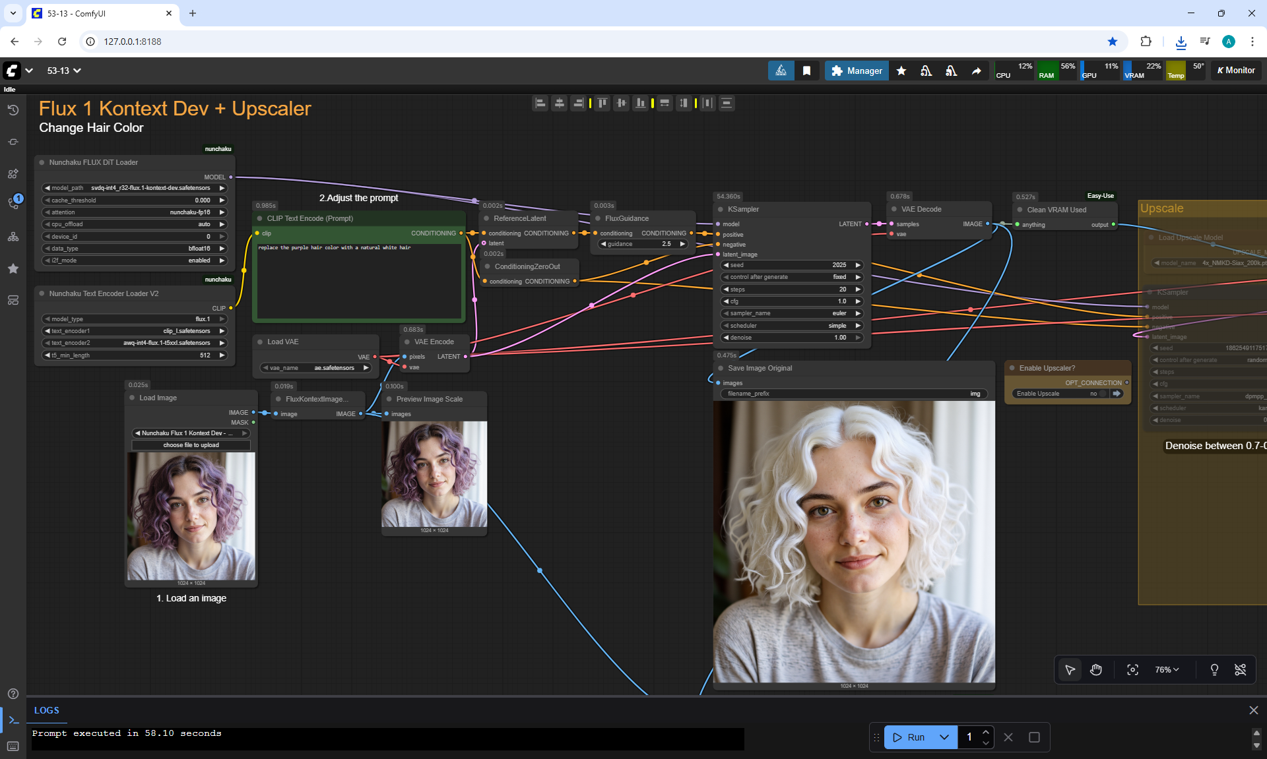Click the fit view icon
This screenshot has height=759, width=1267.
pos(1132,670)
